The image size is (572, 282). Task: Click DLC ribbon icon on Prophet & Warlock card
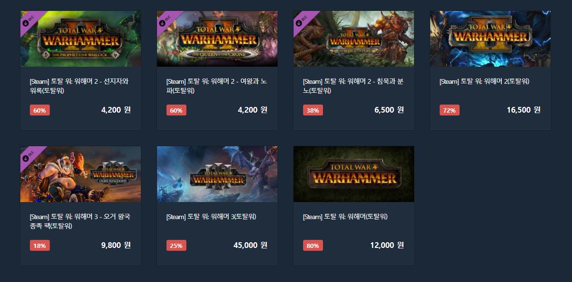pos(28,19)
